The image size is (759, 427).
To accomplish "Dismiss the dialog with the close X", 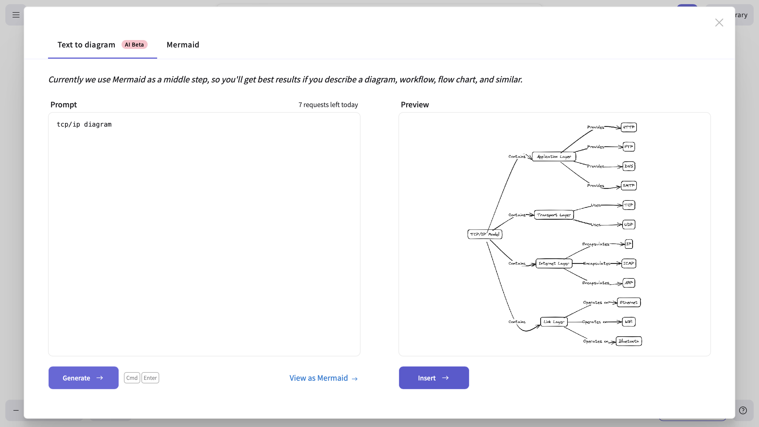I will tap(719, 23).
